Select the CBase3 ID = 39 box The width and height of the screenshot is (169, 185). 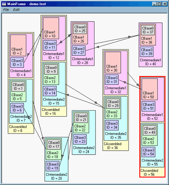147,52
